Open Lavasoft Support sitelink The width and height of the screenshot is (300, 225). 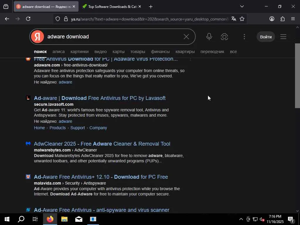[x=77, y=128]
